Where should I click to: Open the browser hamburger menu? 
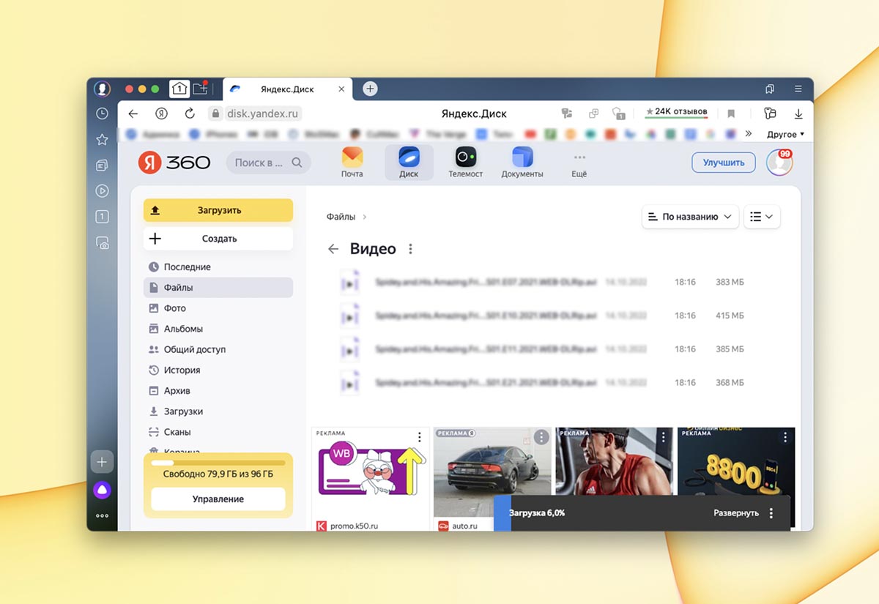click(x=798, y=89)
